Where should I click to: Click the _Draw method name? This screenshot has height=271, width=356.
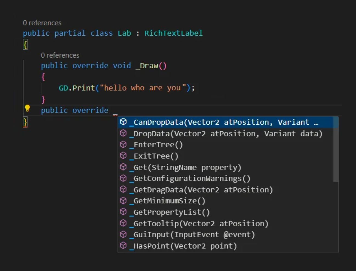tap(147, 66)
